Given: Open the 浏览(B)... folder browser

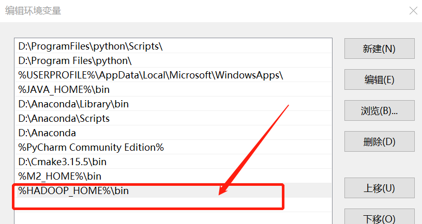Looking at the screenshot, I should click(379, 110).
